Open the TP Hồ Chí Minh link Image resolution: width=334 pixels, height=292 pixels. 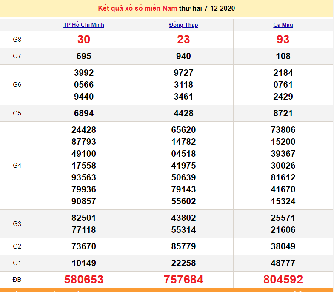(84, 25)
